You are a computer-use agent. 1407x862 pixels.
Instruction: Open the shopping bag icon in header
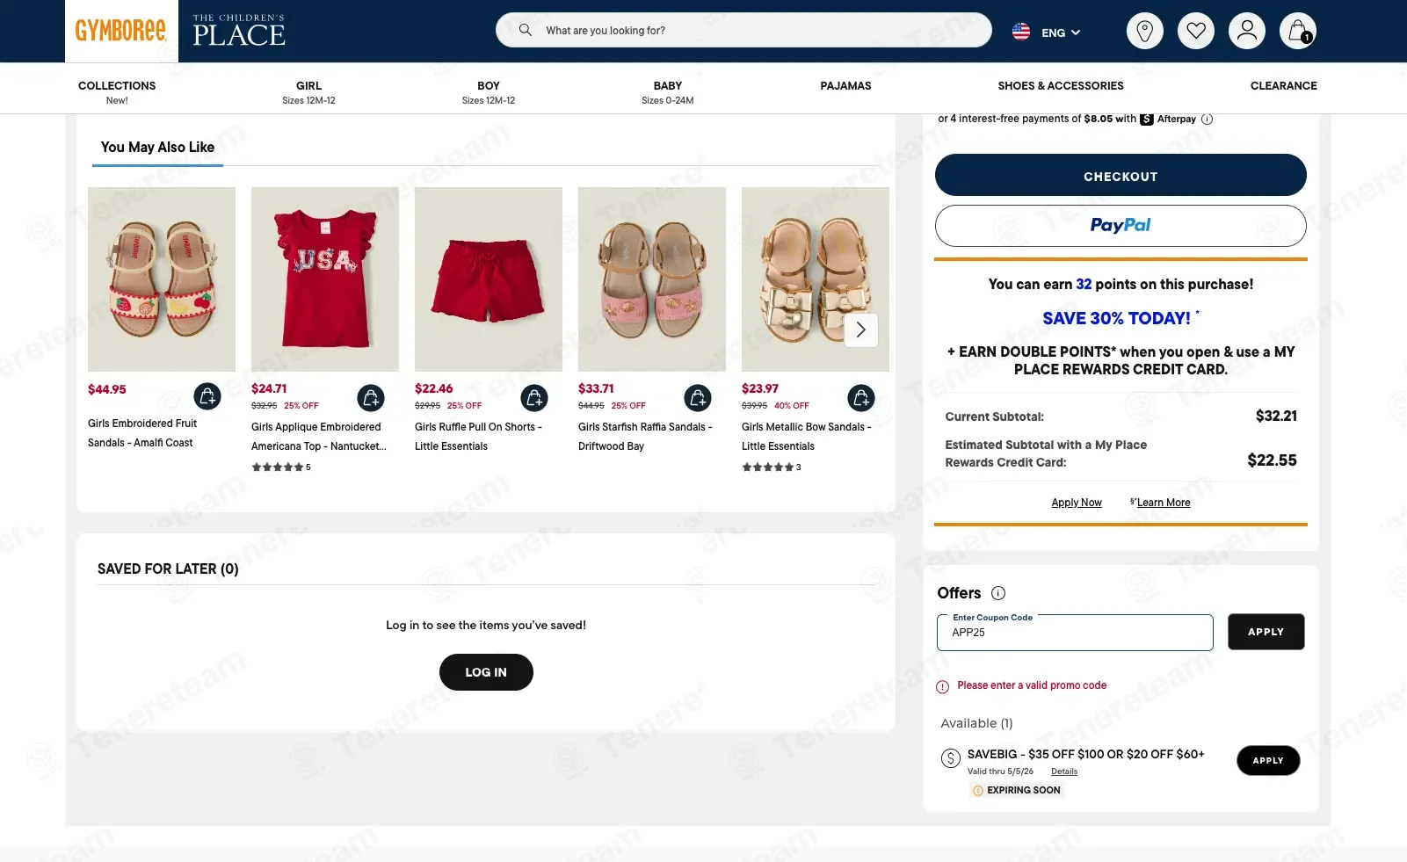click(1297, 31)
